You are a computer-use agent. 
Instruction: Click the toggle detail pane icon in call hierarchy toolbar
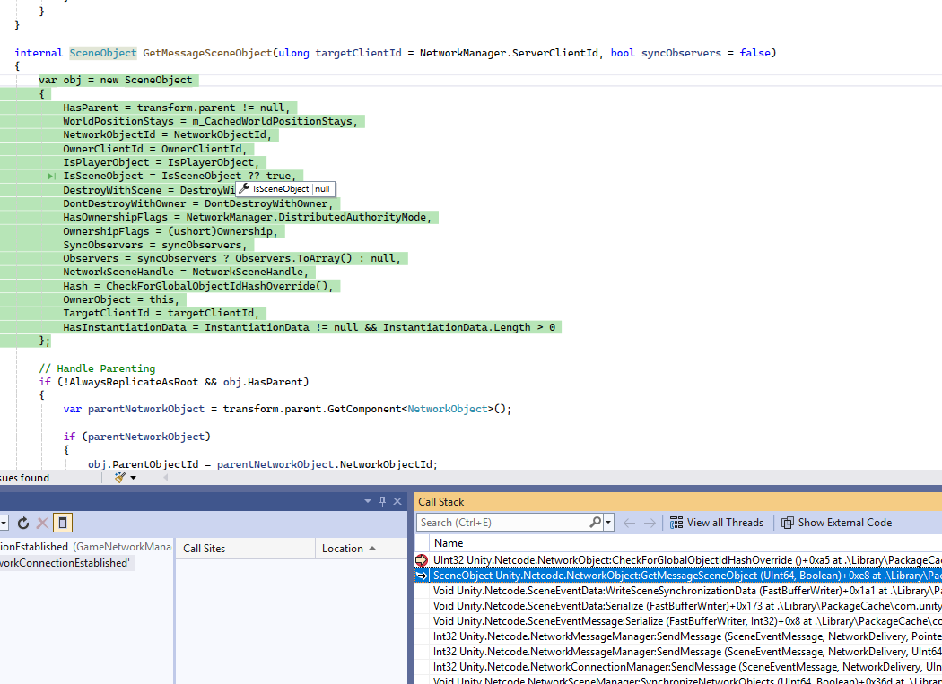[63, 523]
